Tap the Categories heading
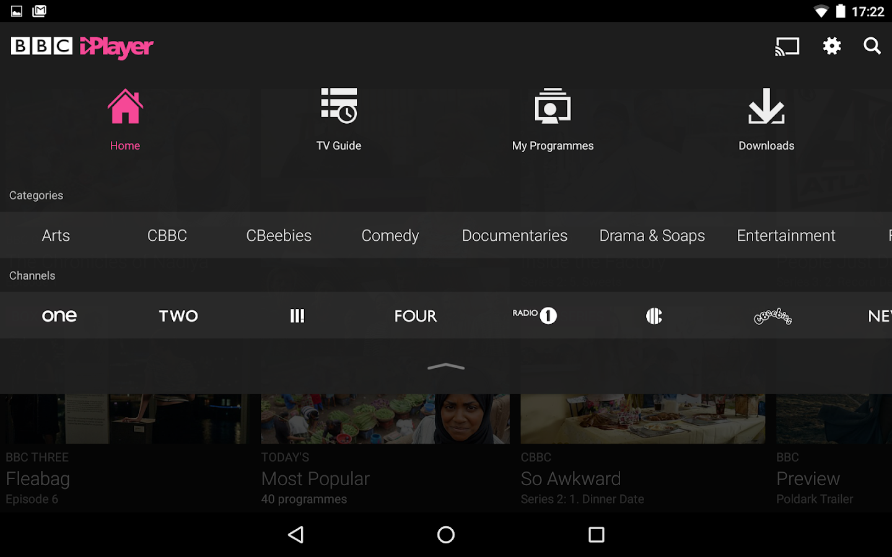892x557 pixels. (36, 196)
